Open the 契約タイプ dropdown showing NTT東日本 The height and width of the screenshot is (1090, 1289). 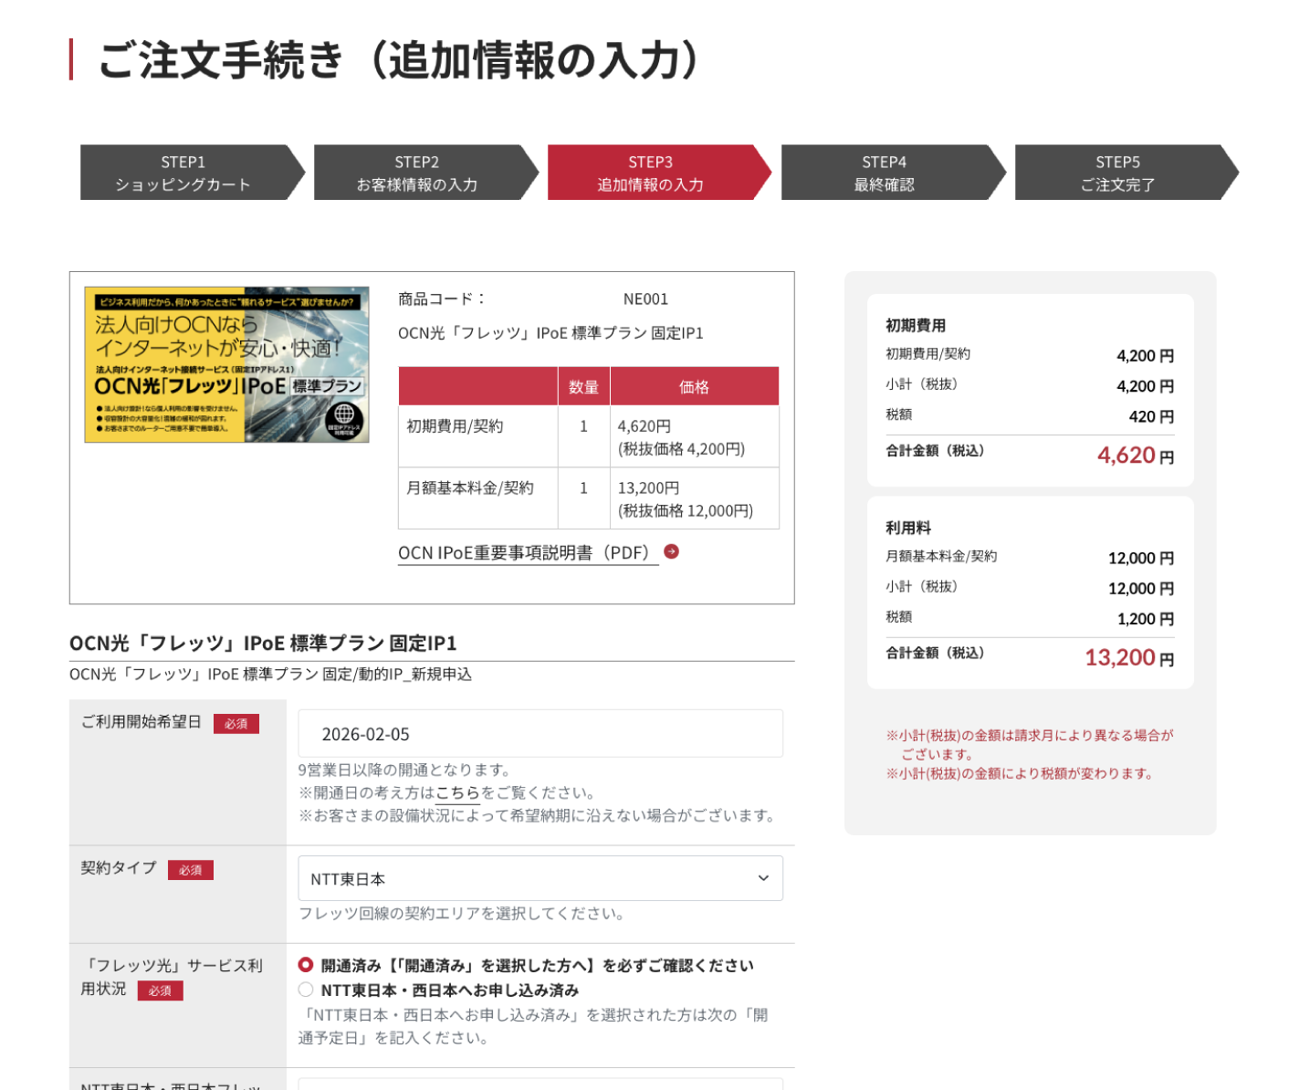540,878
